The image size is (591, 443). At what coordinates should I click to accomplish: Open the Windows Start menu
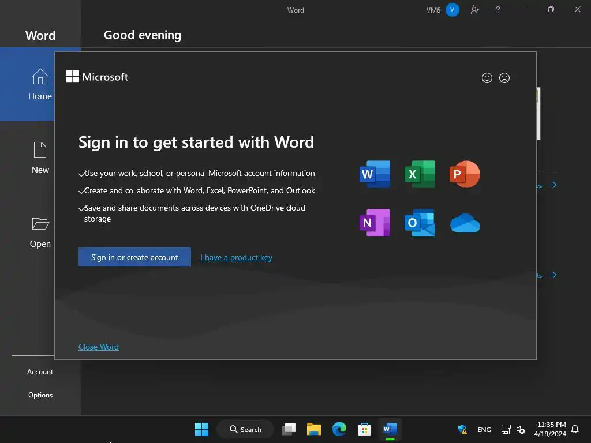[201, 429]
